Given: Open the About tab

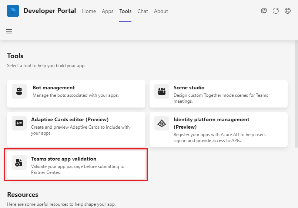Looking at the screenshot, I should pyautogui.click(x=161, y=11).
